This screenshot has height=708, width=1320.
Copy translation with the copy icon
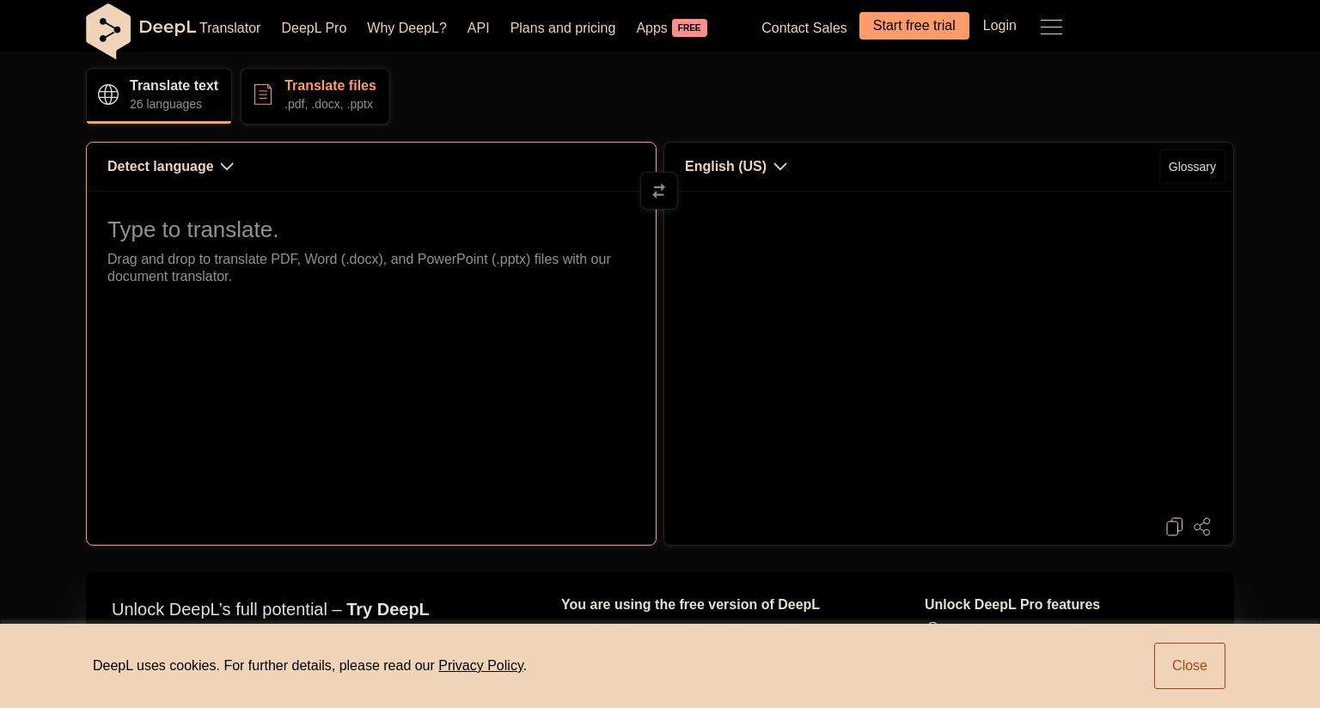(x=1175, y=527)
